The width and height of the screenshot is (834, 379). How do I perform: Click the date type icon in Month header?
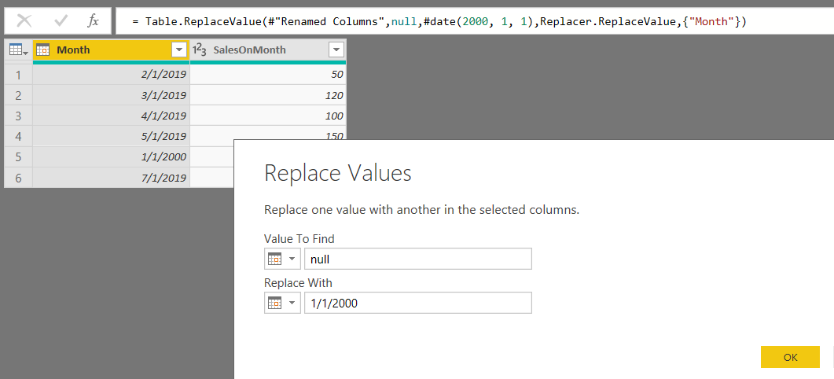point(43,50)
